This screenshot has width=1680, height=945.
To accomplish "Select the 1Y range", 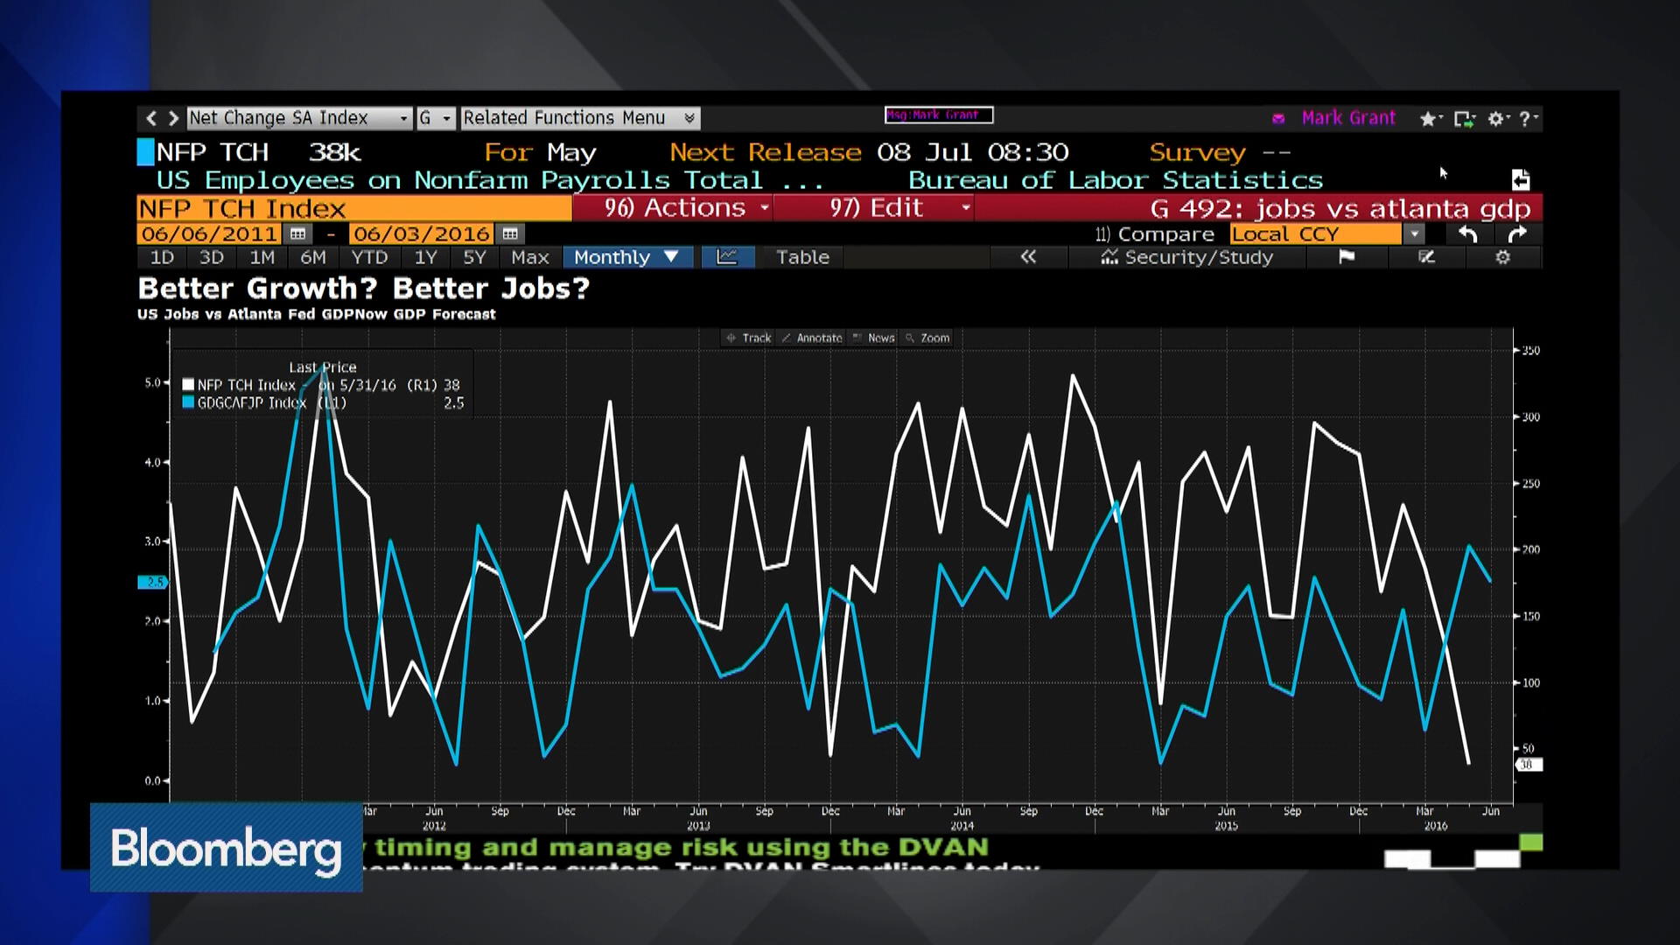I will 425,257.
